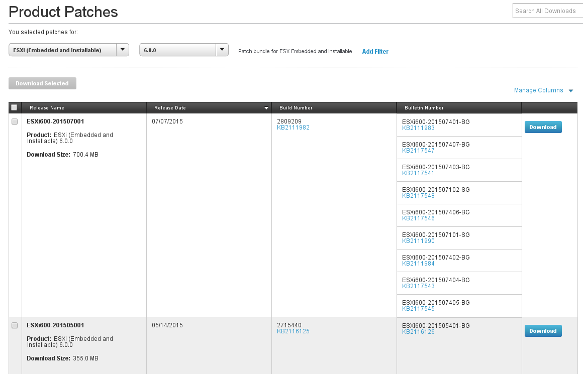Download the ESXi600-201507001 patch
Image resolution: width=583 pixels, height=374 pixels.
pos(543,127)
